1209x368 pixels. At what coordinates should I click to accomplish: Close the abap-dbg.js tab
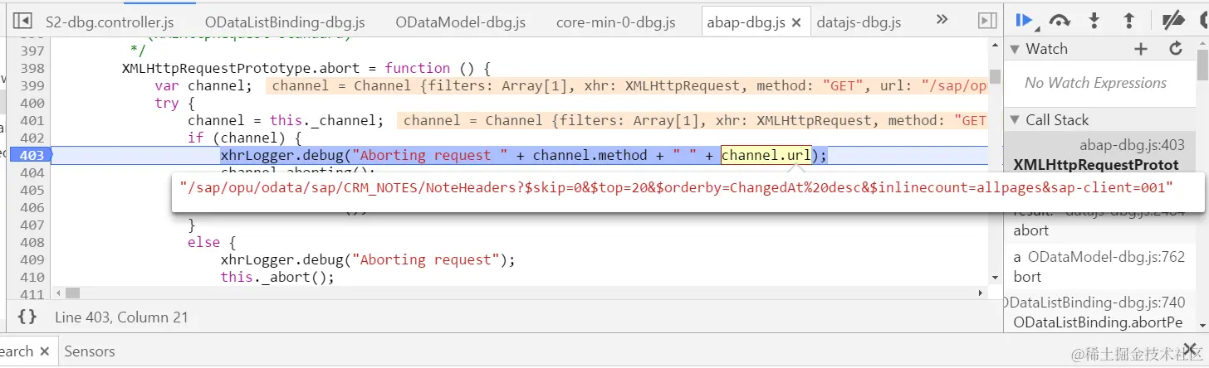796,23
